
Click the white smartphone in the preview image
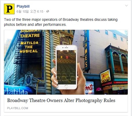66,67
